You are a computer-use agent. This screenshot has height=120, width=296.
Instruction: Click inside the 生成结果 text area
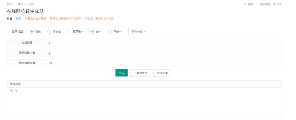point(144,102)
